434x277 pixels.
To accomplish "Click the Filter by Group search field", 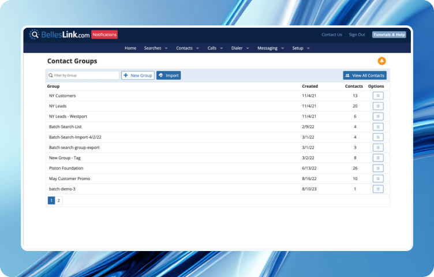I will click(83, 76).
